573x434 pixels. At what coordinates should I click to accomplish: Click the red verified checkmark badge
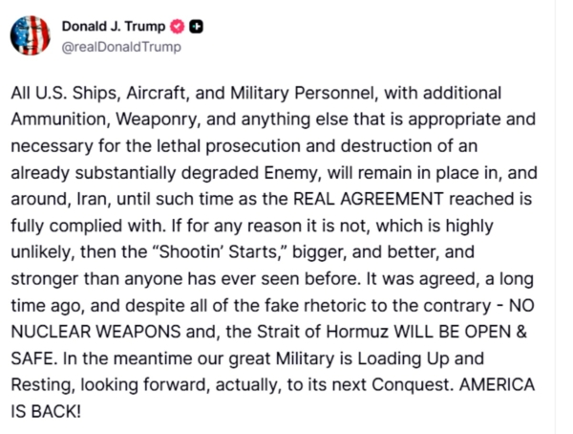pos(177,26)
